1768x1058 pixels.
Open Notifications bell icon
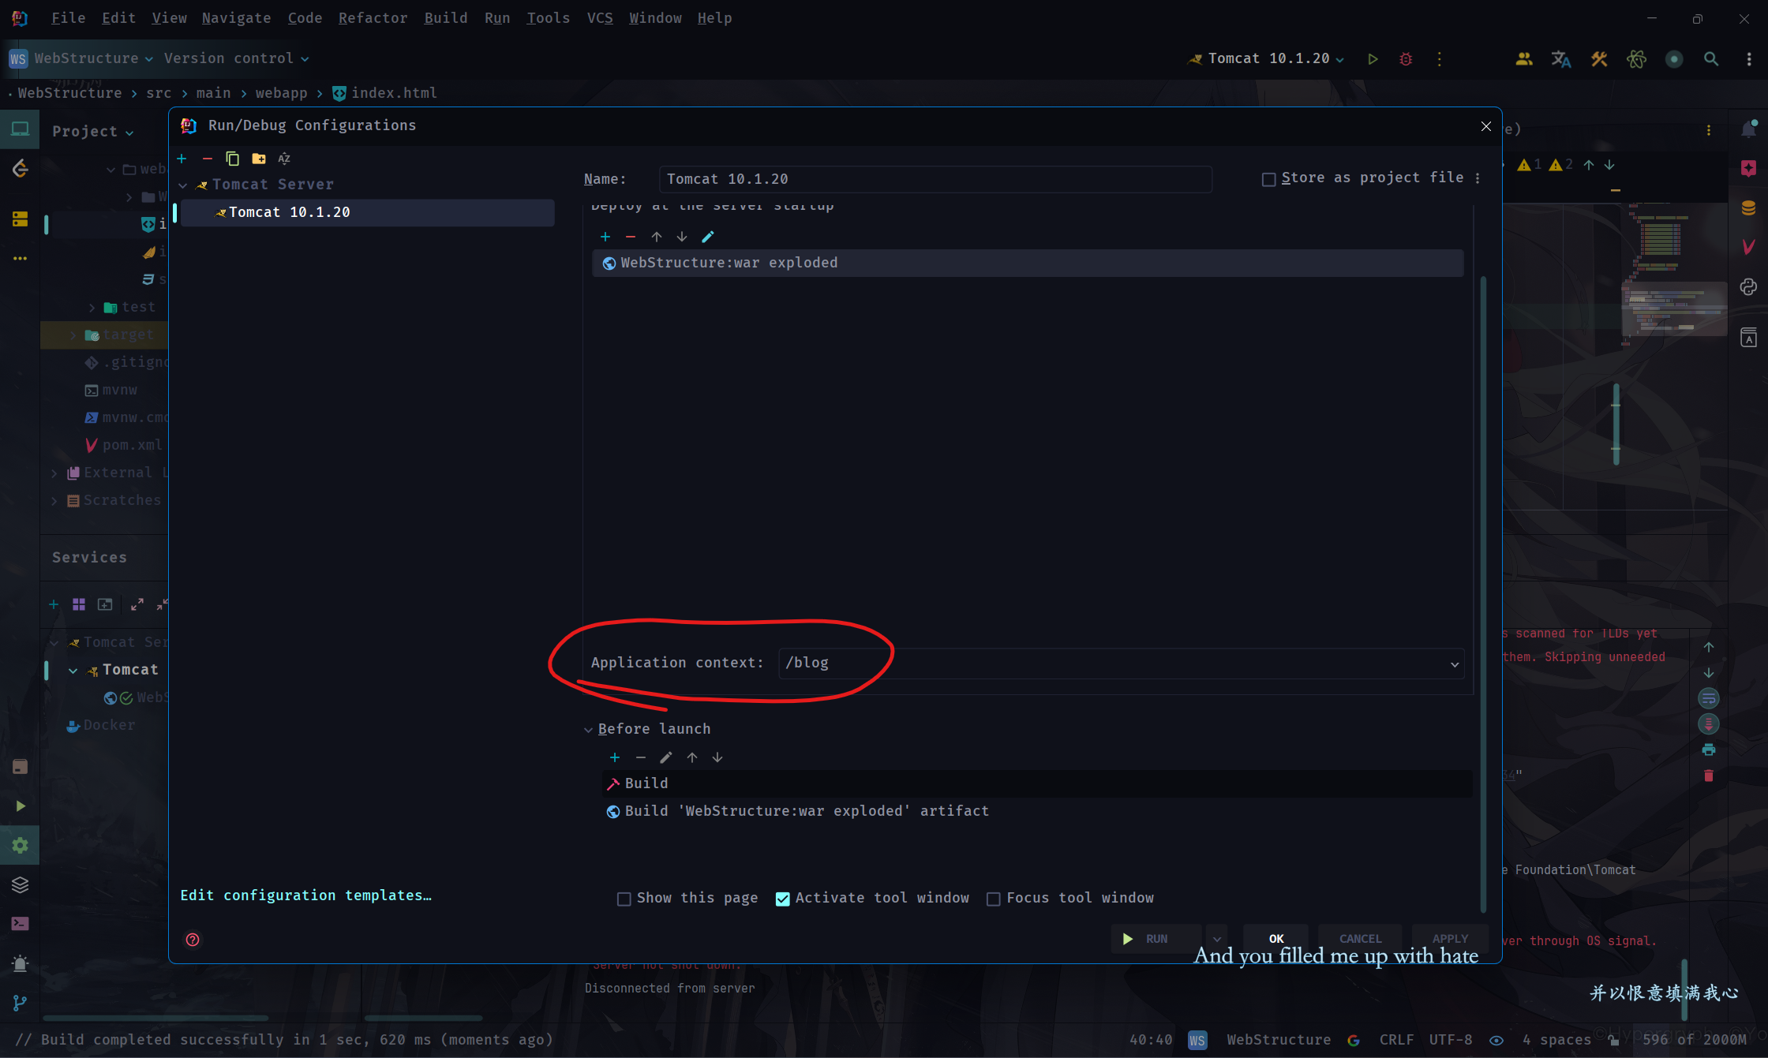(1748, 129)
